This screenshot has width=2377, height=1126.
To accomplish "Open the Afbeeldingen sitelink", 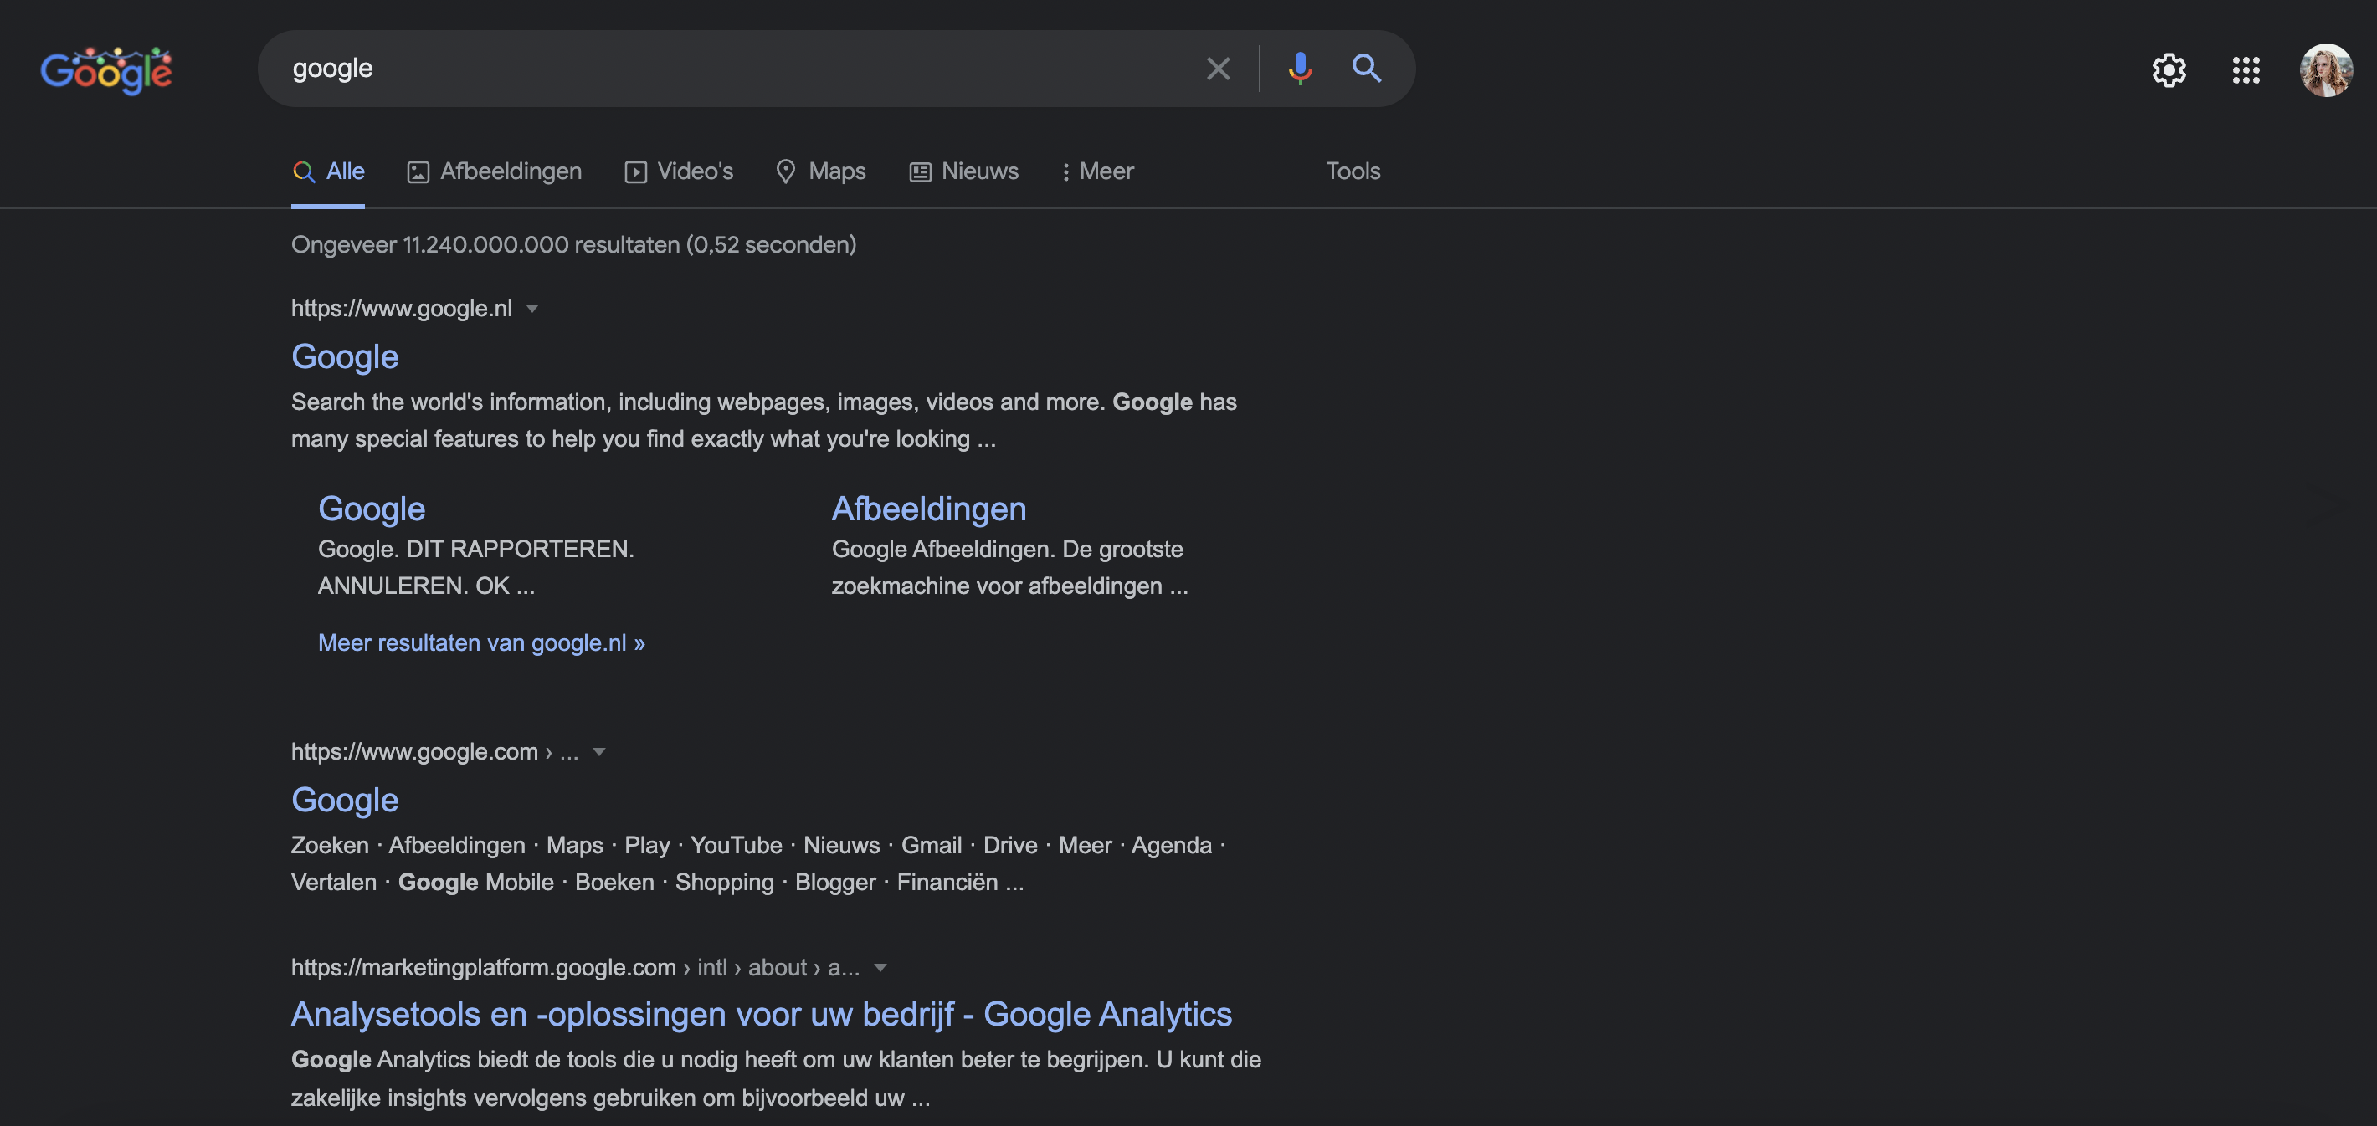I will tap(928, 509).
